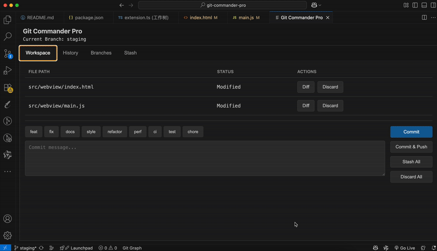Insert the ci commit type
Screen dimensions: 437x251
point(155,132)
